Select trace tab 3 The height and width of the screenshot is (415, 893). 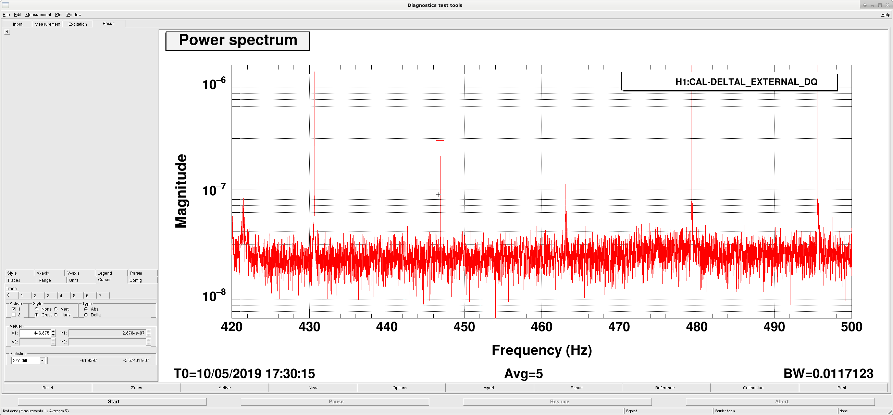(x=48, y=295)
